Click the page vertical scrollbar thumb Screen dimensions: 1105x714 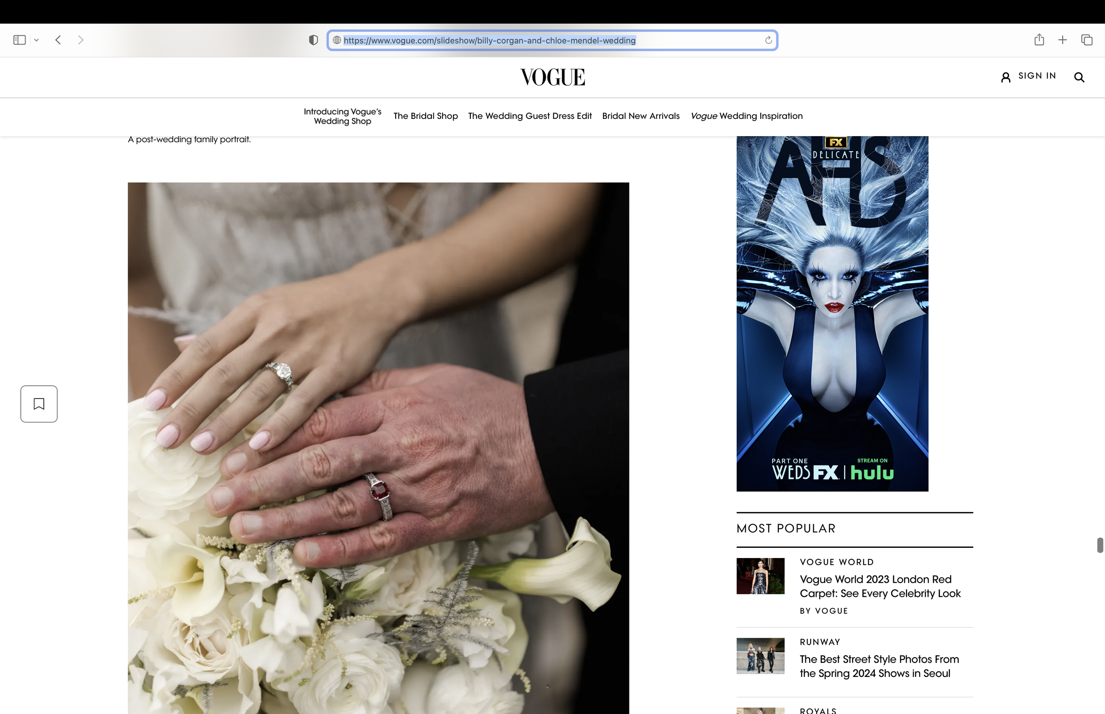coord(1100,545)
